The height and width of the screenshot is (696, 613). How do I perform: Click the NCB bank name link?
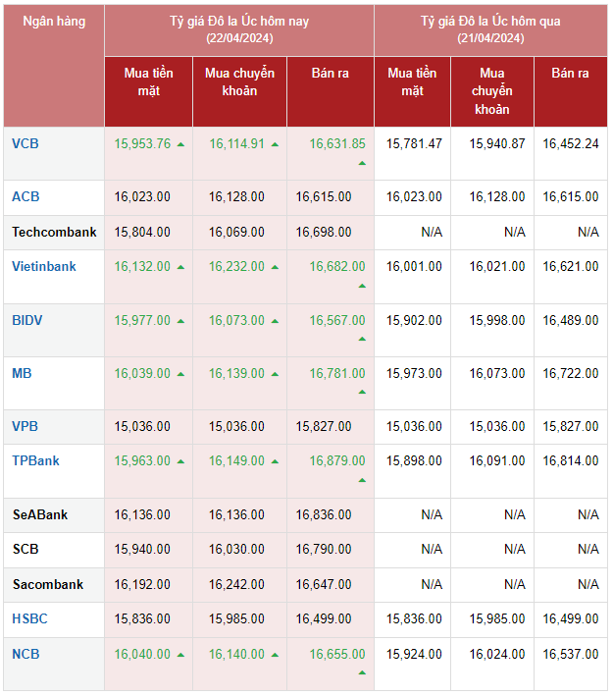26,654
